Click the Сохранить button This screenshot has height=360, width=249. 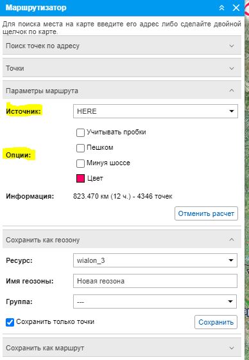[216, 322]
